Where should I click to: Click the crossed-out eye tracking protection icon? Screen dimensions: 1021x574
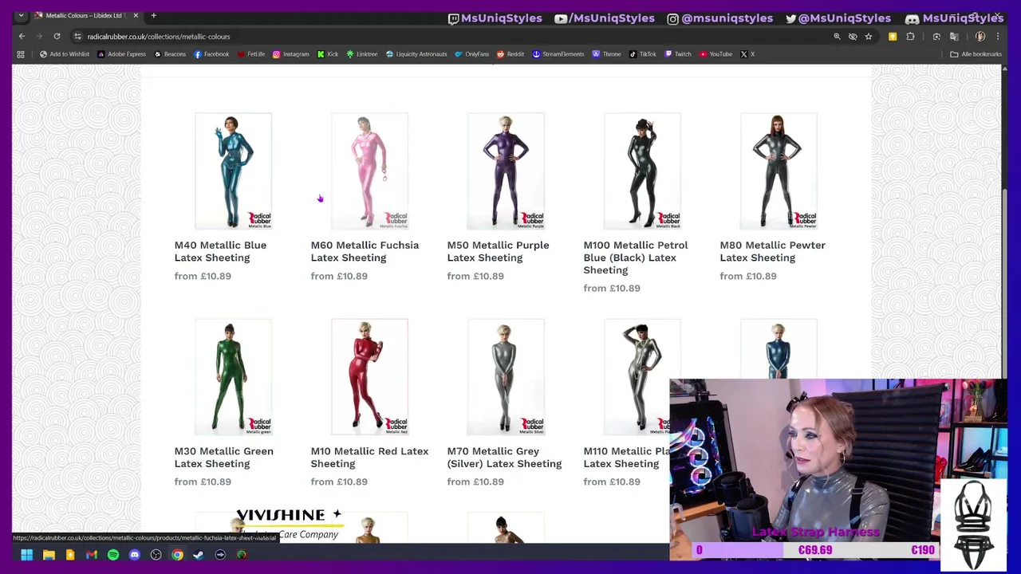point(853,36)
